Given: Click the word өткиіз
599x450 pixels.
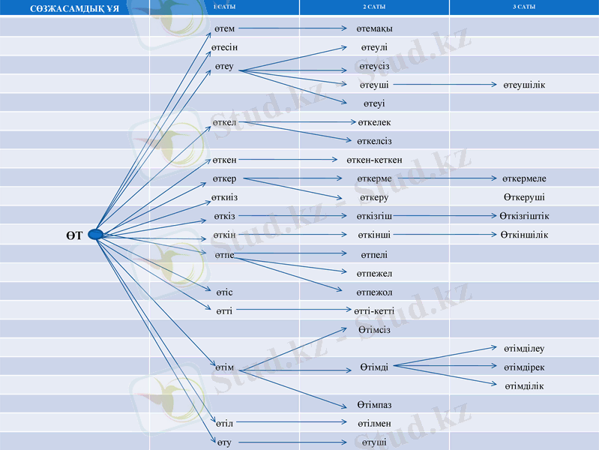Looking at the screenshot, I should (225, 197).
